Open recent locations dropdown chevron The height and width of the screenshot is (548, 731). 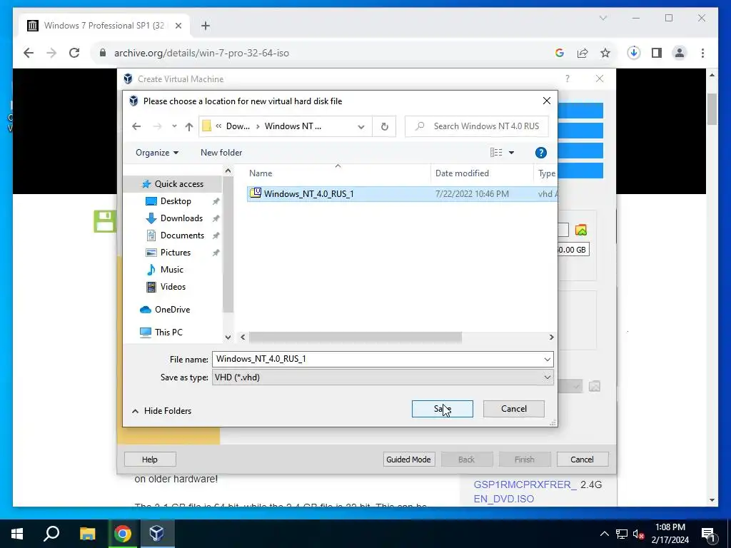coord(174,126)
